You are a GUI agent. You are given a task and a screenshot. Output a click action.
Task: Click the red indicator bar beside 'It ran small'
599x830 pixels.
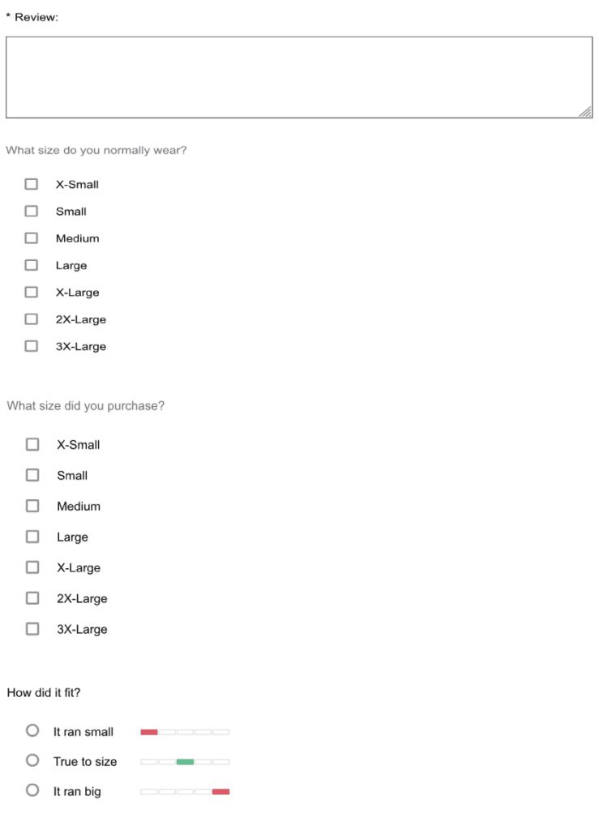149,730
